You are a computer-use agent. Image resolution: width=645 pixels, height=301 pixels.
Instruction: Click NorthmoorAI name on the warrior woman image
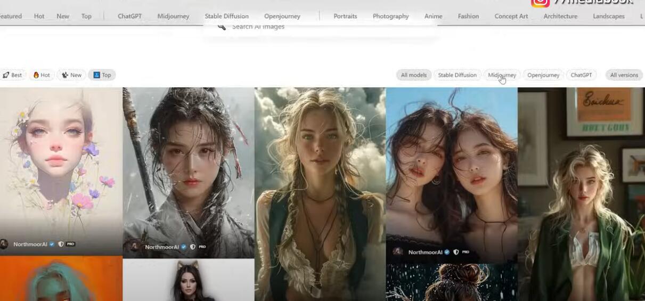[x=162, y=247]
